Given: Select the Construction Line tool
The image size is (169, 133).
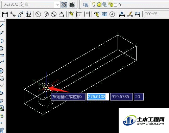Looking at the screenshot, I should [x=2, y=33].
